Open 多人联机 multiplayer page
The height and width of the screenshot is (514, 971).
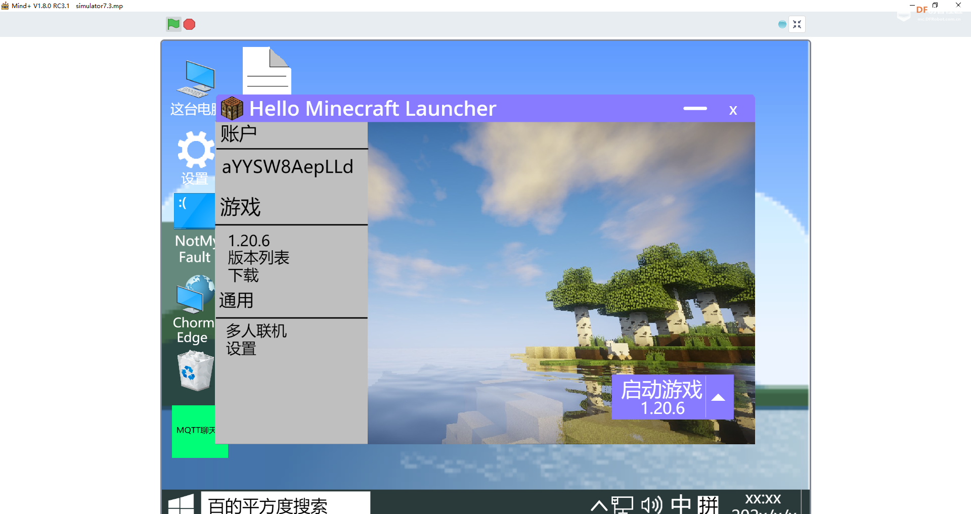(256, 331)
